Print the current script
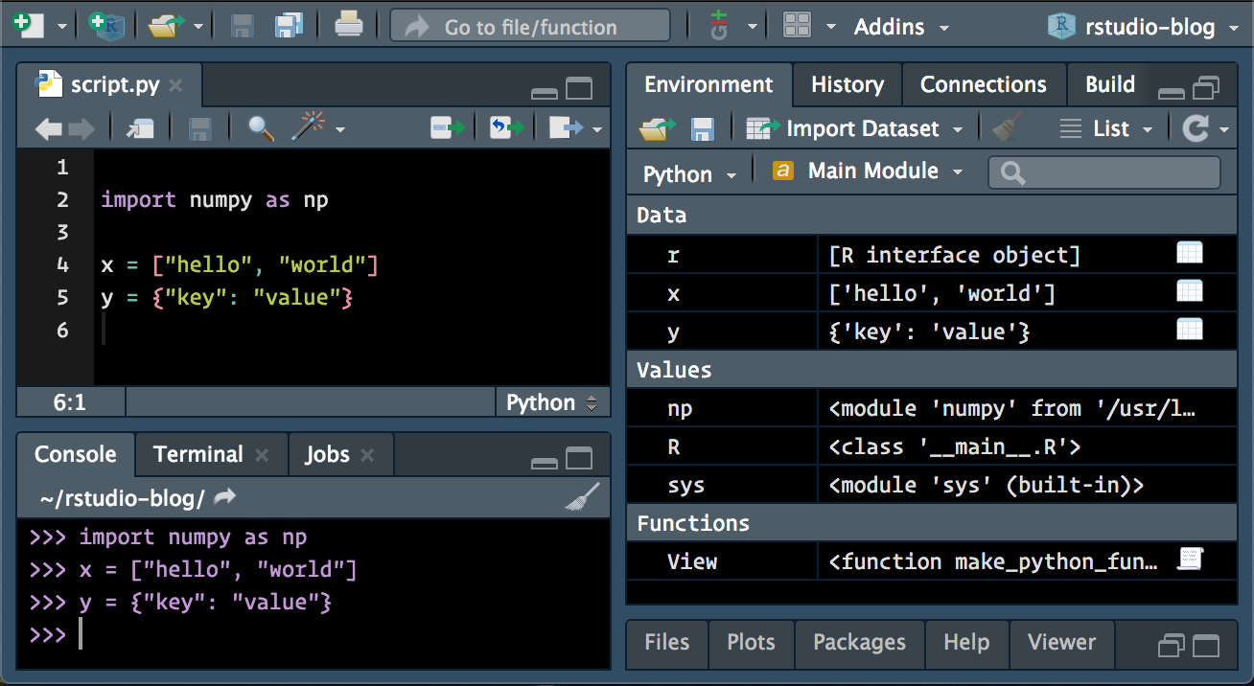Viewport: 1254px width, 686px height. [x=349, y=26]
